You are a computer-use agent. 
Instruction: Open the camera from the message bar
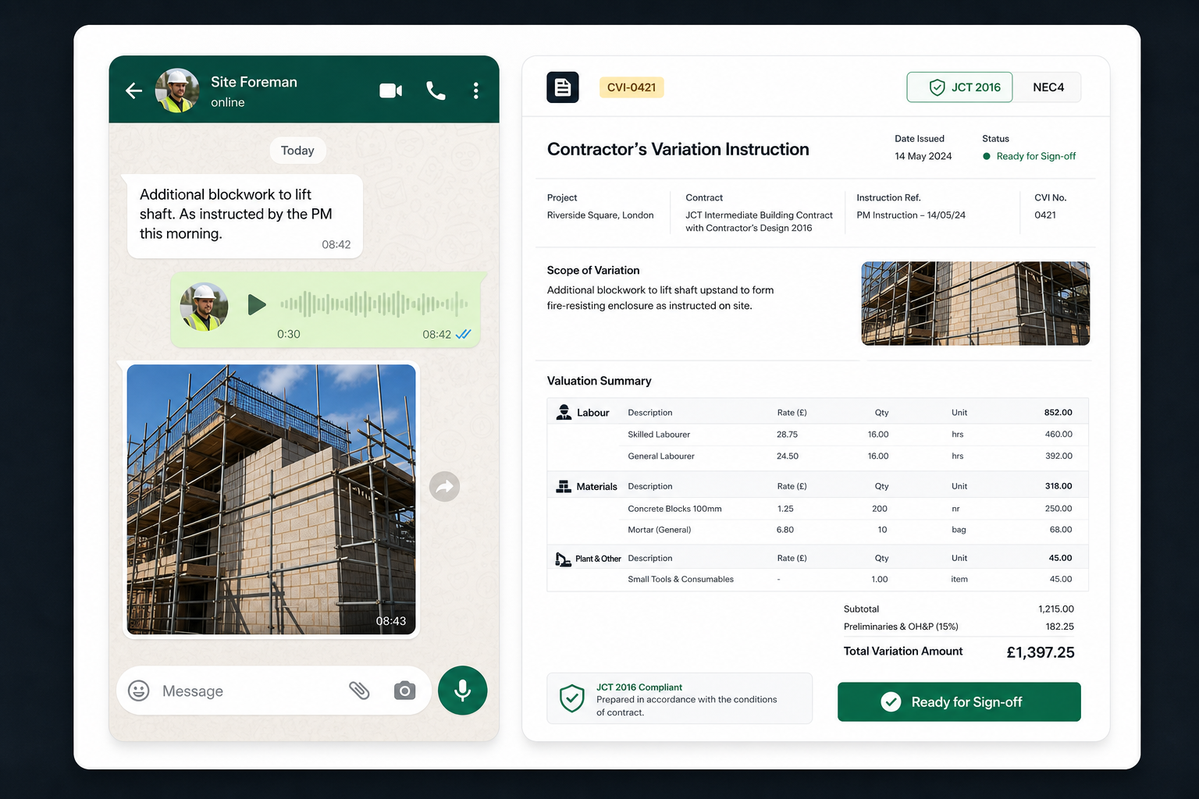(404, 691)
